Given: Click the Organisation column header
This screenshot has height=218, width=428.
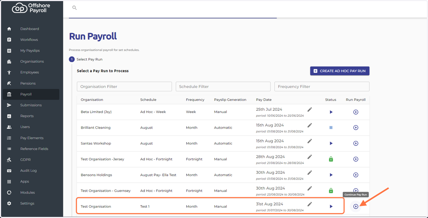Looking at the screenshot, I should 92,100.
